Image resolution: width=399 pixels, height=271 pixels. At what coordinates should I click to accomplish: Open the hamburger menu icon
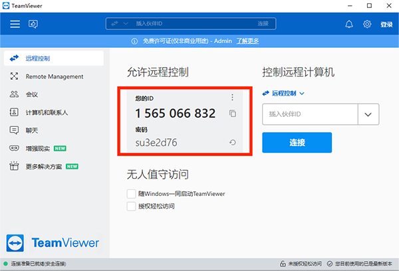(x=15, y=24)
